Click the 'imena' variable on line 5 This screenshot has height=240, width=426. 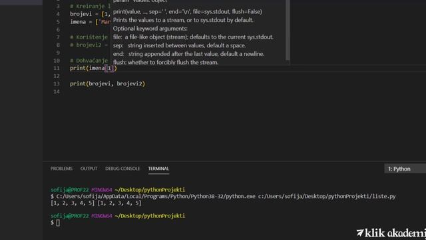pyautogui.click(x=78, y=22)
